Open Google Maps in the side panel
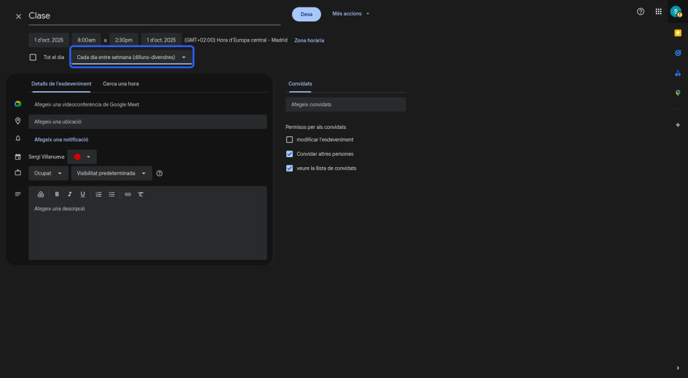Screen dimensions: 688x378 pyautogui.click(x=677, y=93)
